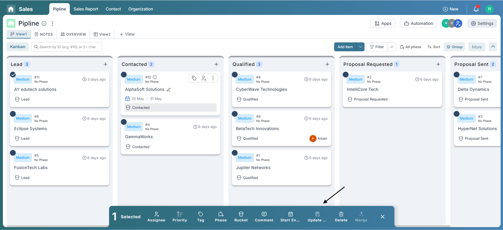Open Medium priority on GammaWorks card

click(134, 127)
